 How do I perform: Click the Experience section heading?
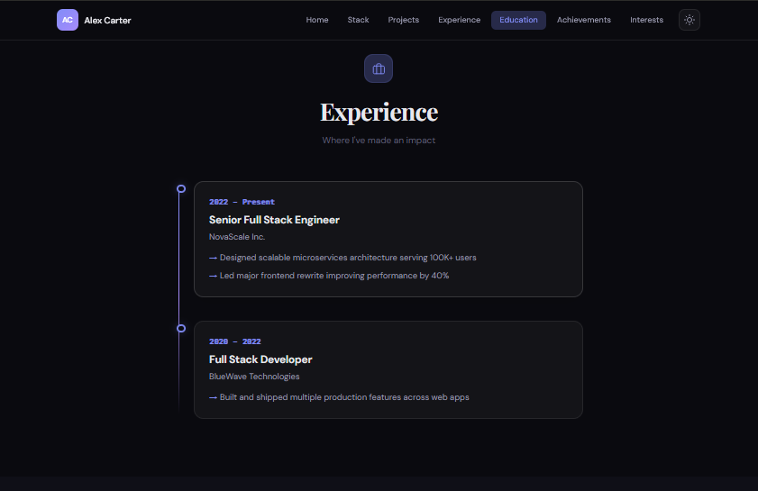click(379, 113)
